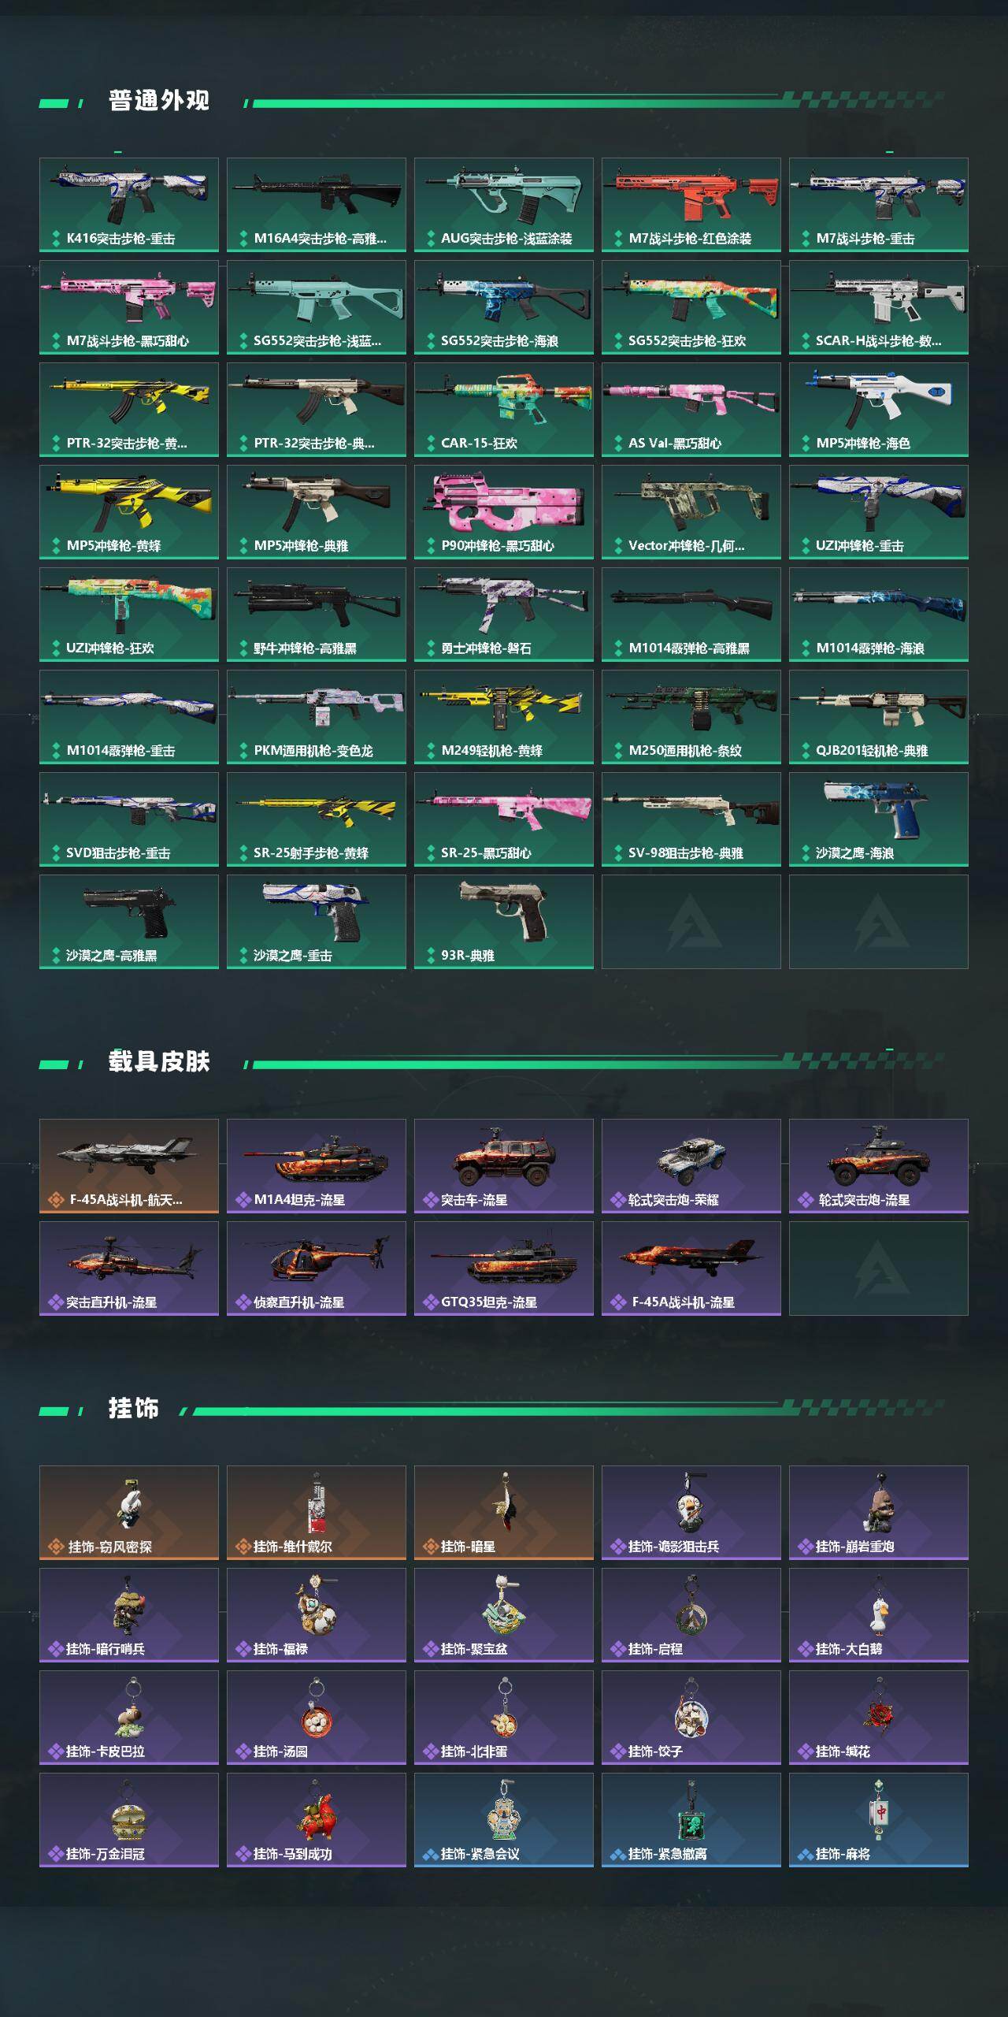Screen dimensions: 1008x2017
Task: Select the MP5冲锋枪-海色 skin
Action: coord(879,410)
